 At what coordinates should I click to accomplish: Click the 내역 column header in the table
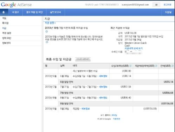(75, 66)
